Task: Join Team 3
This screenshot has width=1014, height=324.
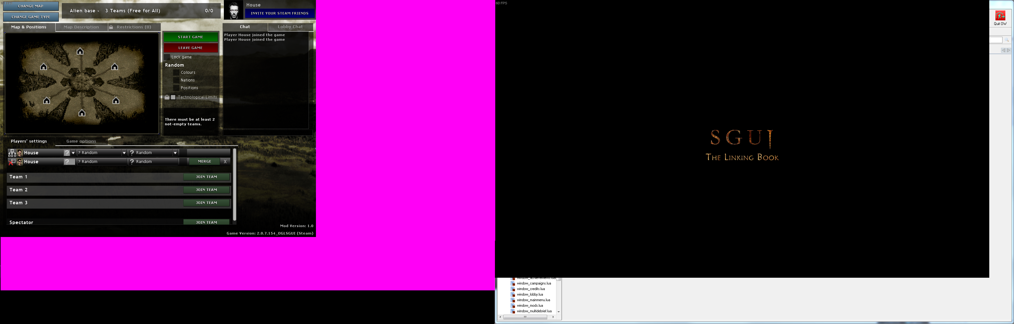Action: 206,203
